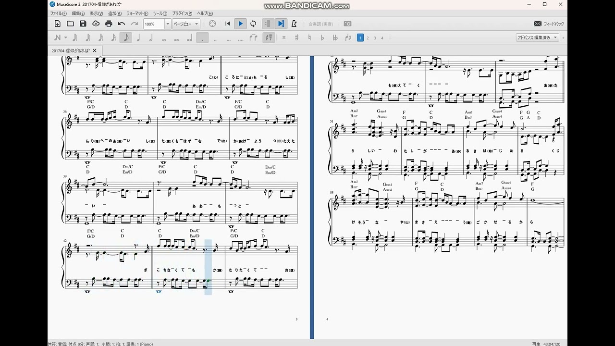The height and width of the screenshot is (346, 615).
Task: Toggle MIDI input icon
Action: tap(213, 24)
